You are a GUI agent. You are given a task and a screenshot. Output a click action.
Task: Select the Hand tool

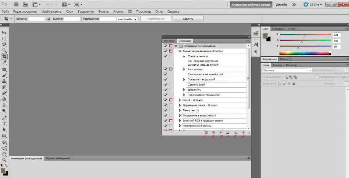(x=4, y=154)
